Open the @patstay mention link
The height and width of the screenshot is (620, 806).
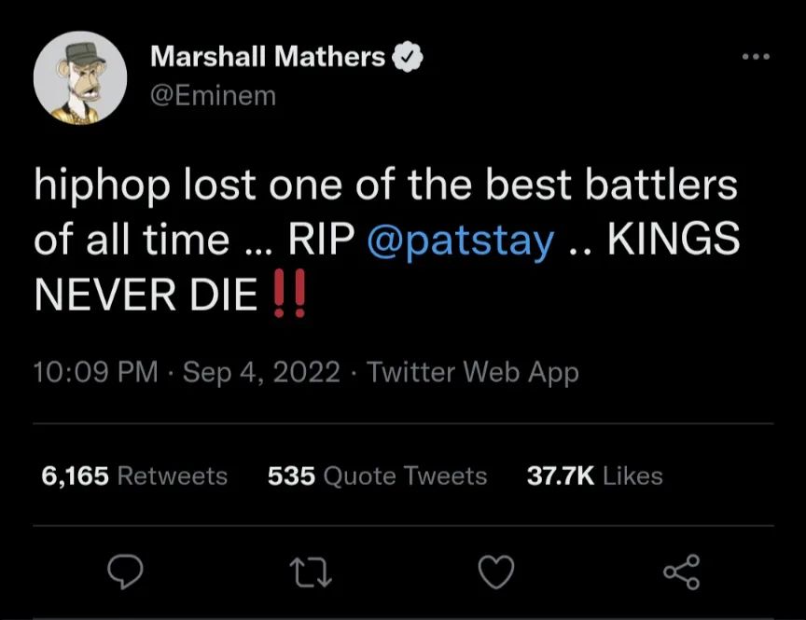pos(461,241)
